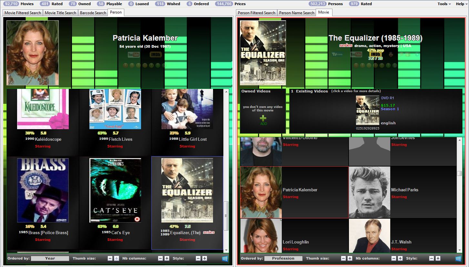Open the DVD R1 Season 1 video
Viewport: 469px width, 267px height.
367,110
